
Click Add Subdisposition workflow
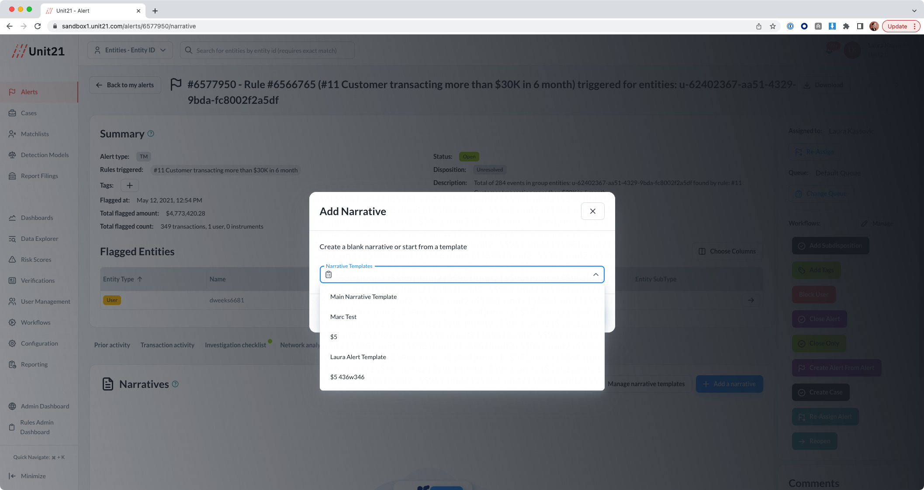pos(830,246)
